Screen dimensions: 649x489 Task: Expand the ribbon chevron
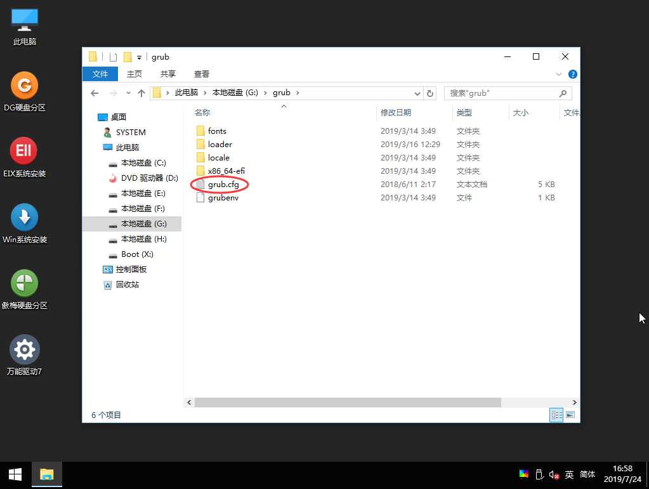(x=559, y=74)
